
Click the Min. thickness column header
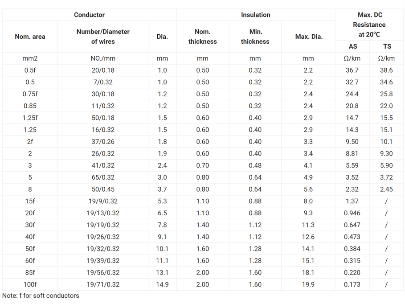coord(255,37)
